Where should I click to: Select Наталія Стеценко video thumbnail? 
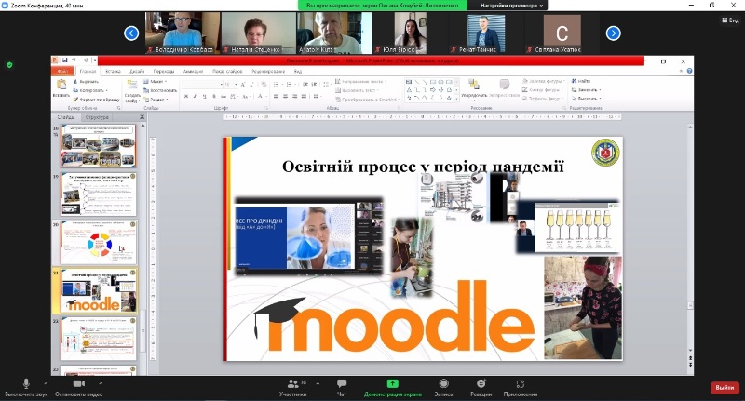[259, 33]
